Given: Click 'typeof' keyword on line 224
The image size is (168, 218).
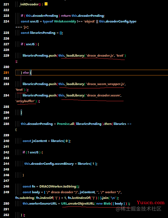Looking at the screenshot, I should coord(48,21).
